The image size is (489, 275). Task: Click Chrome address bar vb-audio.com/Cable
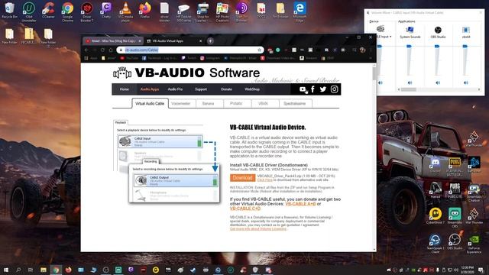pos(190,50)
